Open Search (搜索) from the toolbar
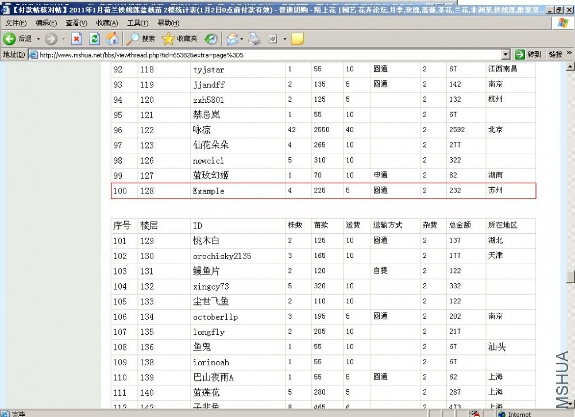The width and height of the screenshot is (575, 417). coord(141,38)
